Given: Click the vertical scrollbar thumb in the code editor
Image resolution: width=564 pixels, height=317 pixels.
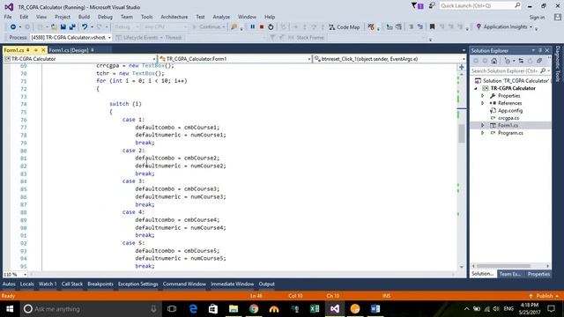Looking at the screenshot, I should [462, 133].
